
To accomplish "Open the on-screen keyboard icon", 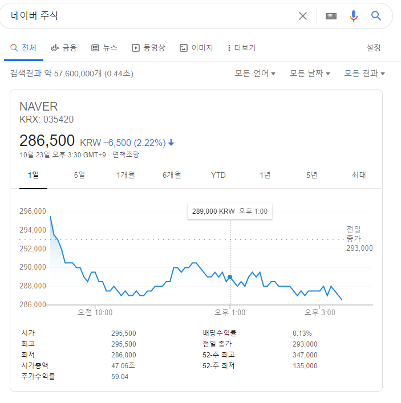I will (331, 16).
